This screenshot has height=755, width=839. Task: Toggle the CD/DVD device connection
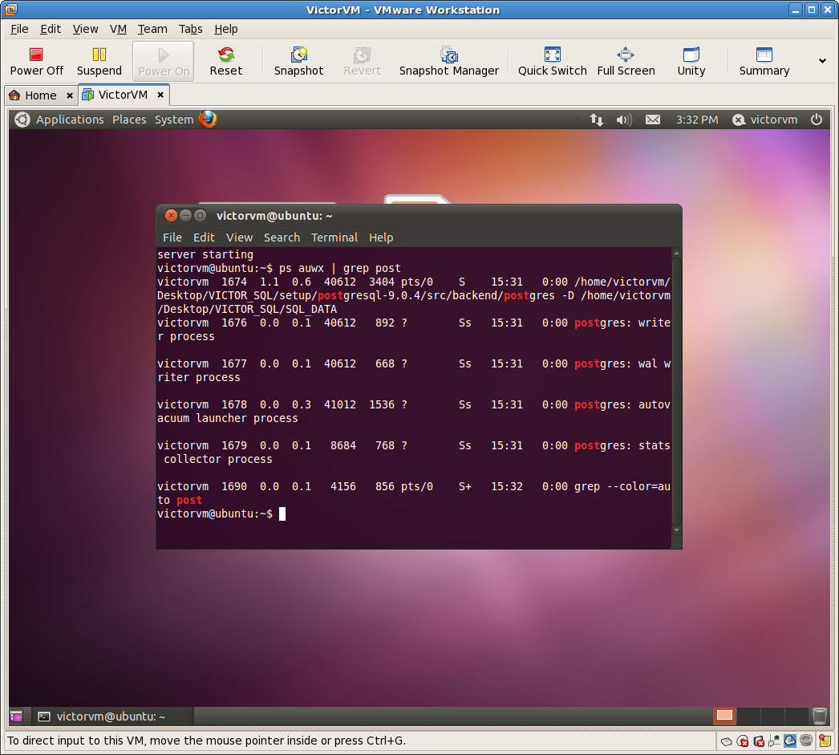point(742,741)
